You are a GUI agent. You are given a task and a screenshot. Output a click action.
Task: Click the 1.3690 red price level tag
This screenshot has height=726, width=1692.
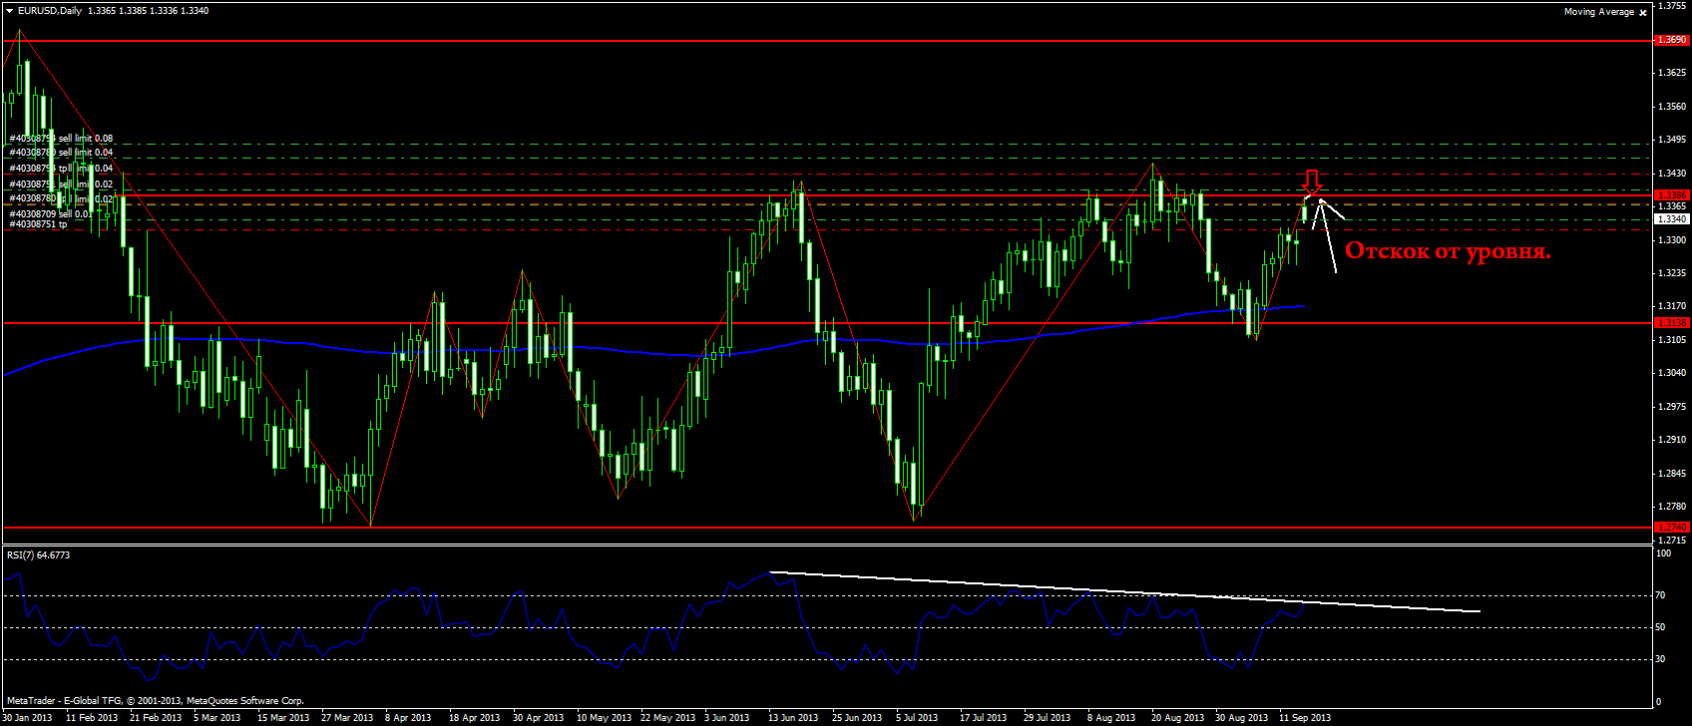[1672, 40]
